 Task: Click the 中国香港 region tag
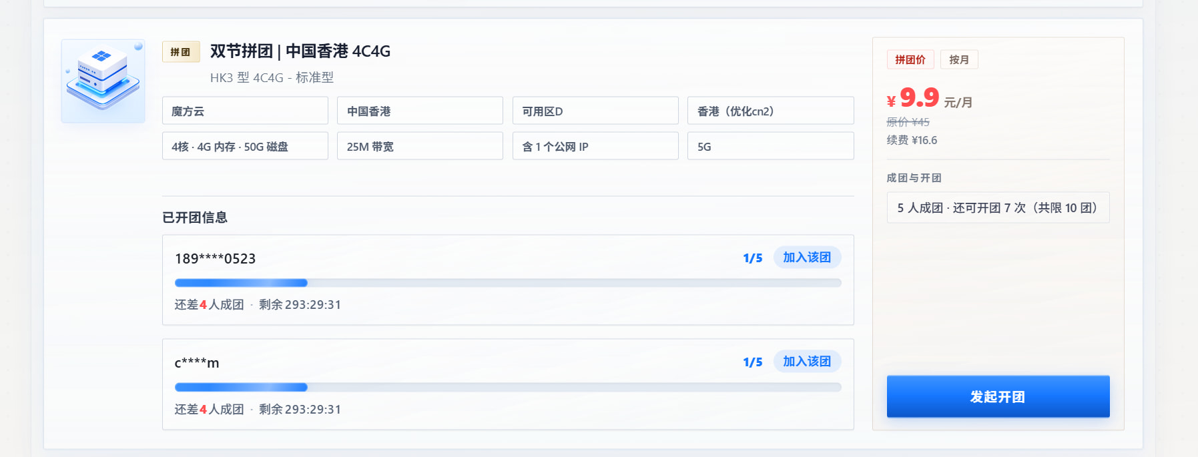(420, 111)
